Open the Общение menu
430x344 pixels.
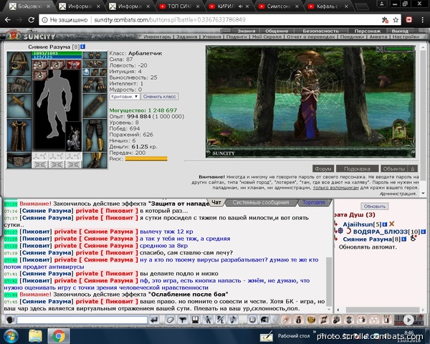pyautogui.click(x=277, y=31)
